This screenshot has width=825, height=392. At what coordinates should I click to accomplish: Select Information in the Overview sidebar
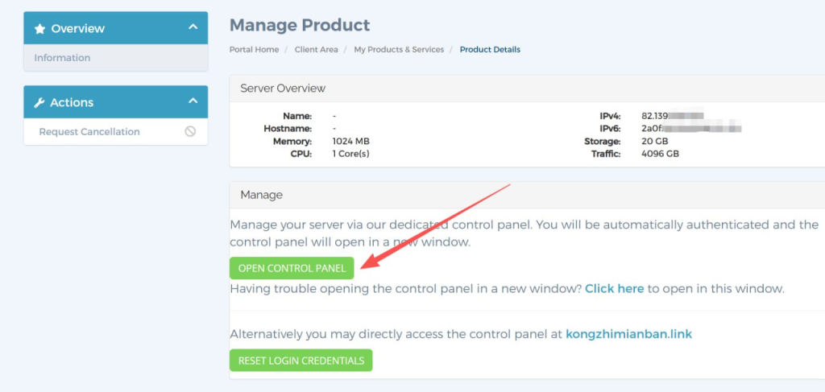pyautogui.click(x=62, y=58)
